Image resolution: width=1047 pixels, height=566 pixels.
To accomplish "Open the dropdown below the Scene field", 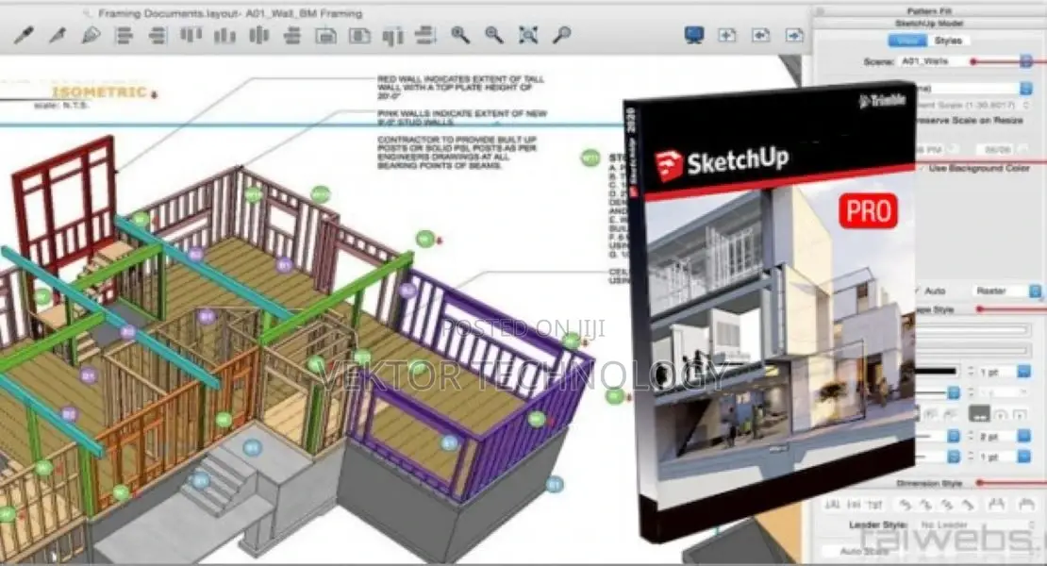I will click(1026, 88).
